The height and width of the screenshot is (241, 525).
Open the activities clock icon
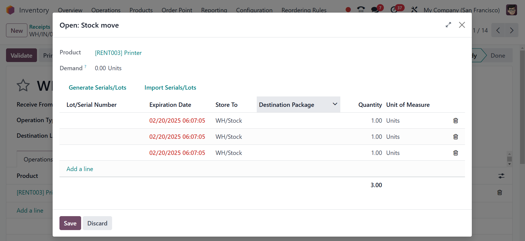tap(394, 10)
